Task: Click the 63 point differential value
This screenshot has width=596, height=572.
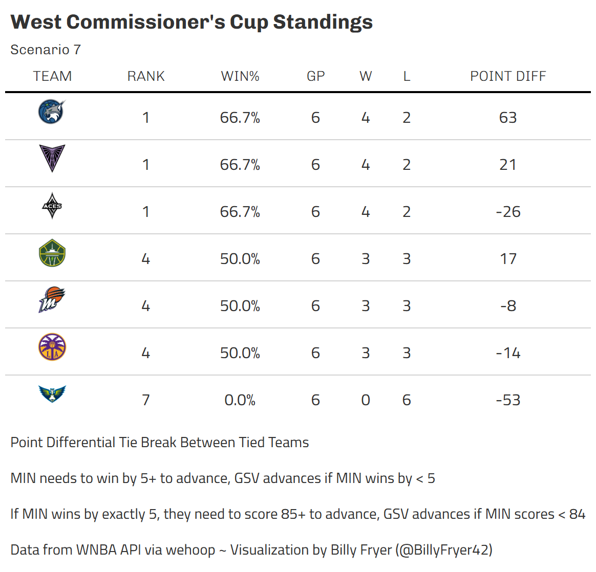Action: (x=508, y=118)
